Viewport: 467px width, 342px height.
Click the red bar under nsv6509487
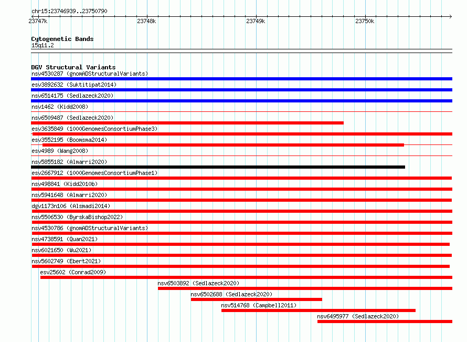point(187,123)
